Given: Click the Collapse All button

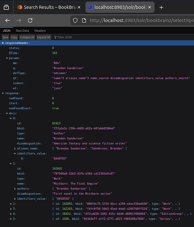Looking at the screenshot, I should [x=27, y=37].
